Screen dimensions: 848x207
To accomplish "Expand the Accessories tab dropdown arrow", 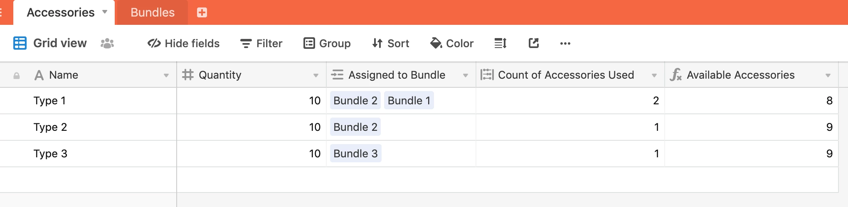I will [105, 12].
